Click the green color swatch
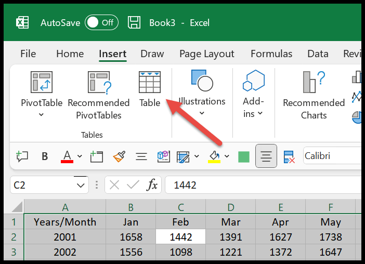 point(244,157)
